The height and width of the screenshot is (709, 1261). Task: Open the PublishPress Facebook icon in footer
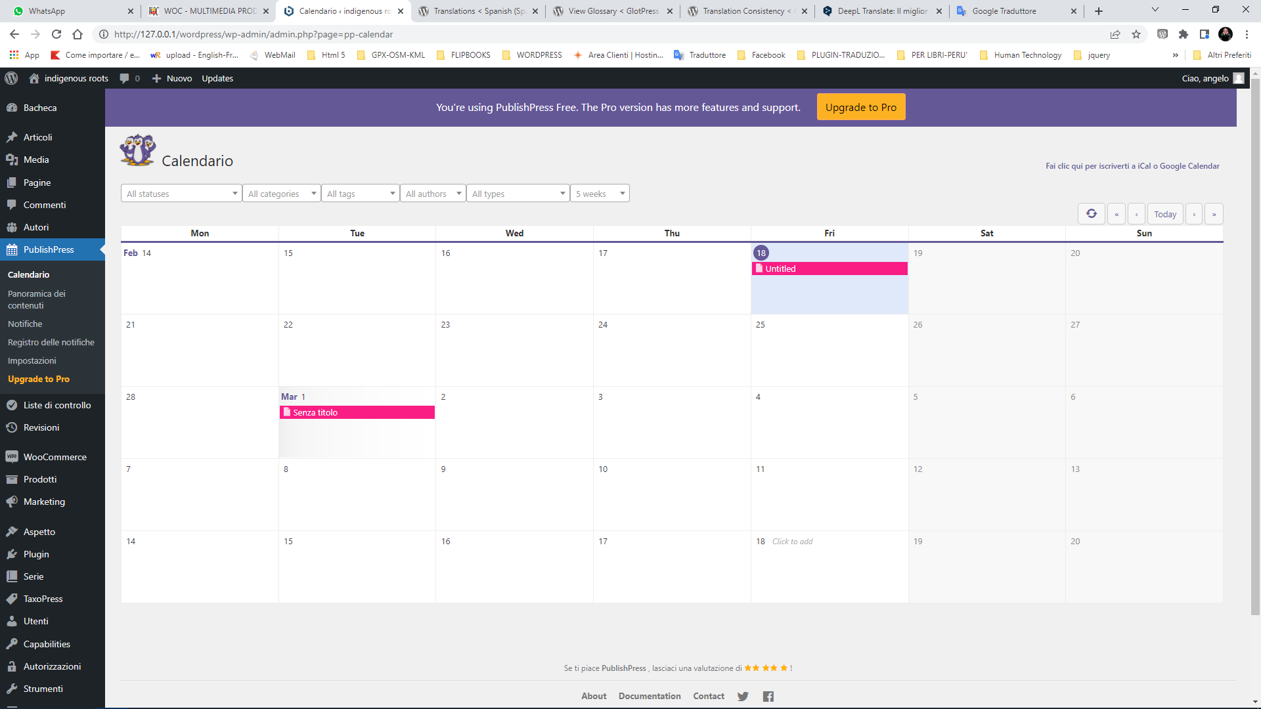pos(768,696)
